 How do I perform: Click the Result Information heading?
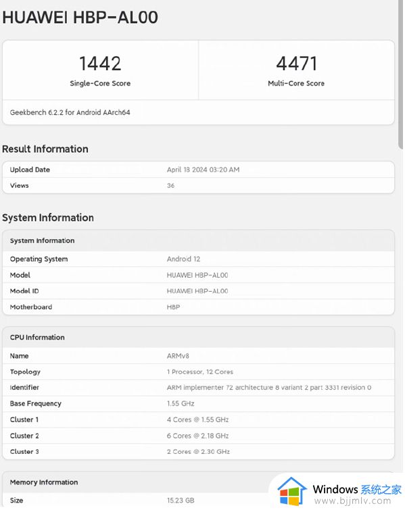coord(45,149)
